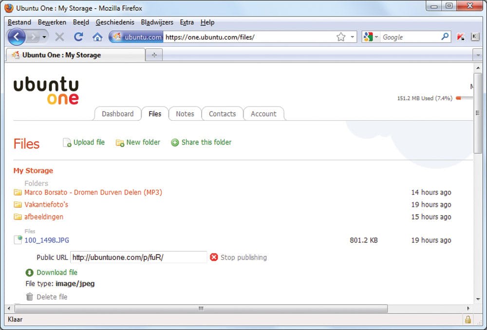
Task: Click the Stop publishing link
Action: pos(243,257)
